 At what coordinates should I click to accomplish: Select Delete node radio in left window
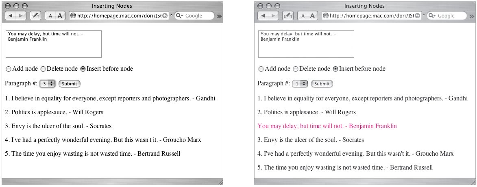(x=43, y=69)
